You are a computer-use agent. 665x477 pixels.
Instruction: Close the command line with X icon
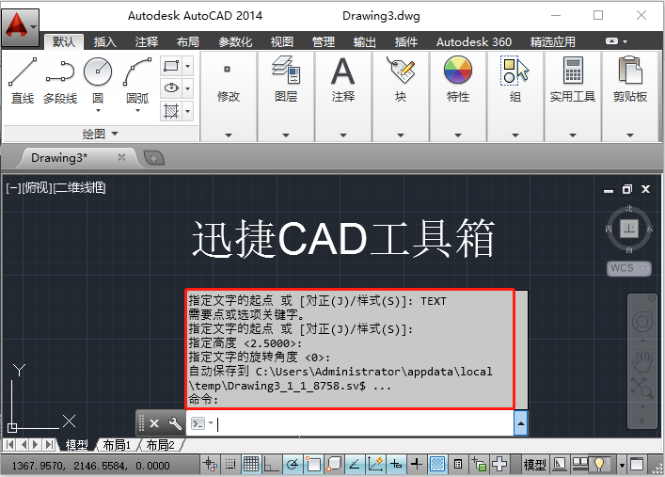154,423
